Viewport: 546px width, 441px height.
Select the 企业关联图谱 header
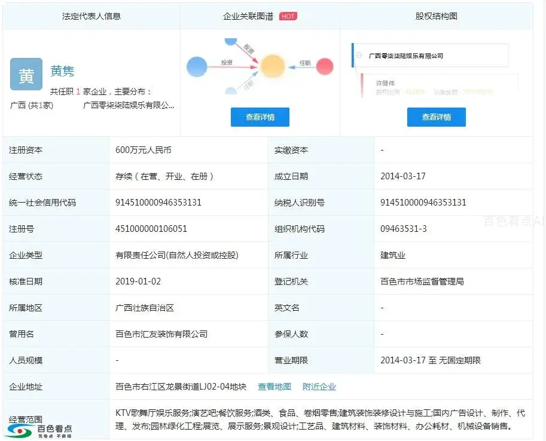[248, 16]
